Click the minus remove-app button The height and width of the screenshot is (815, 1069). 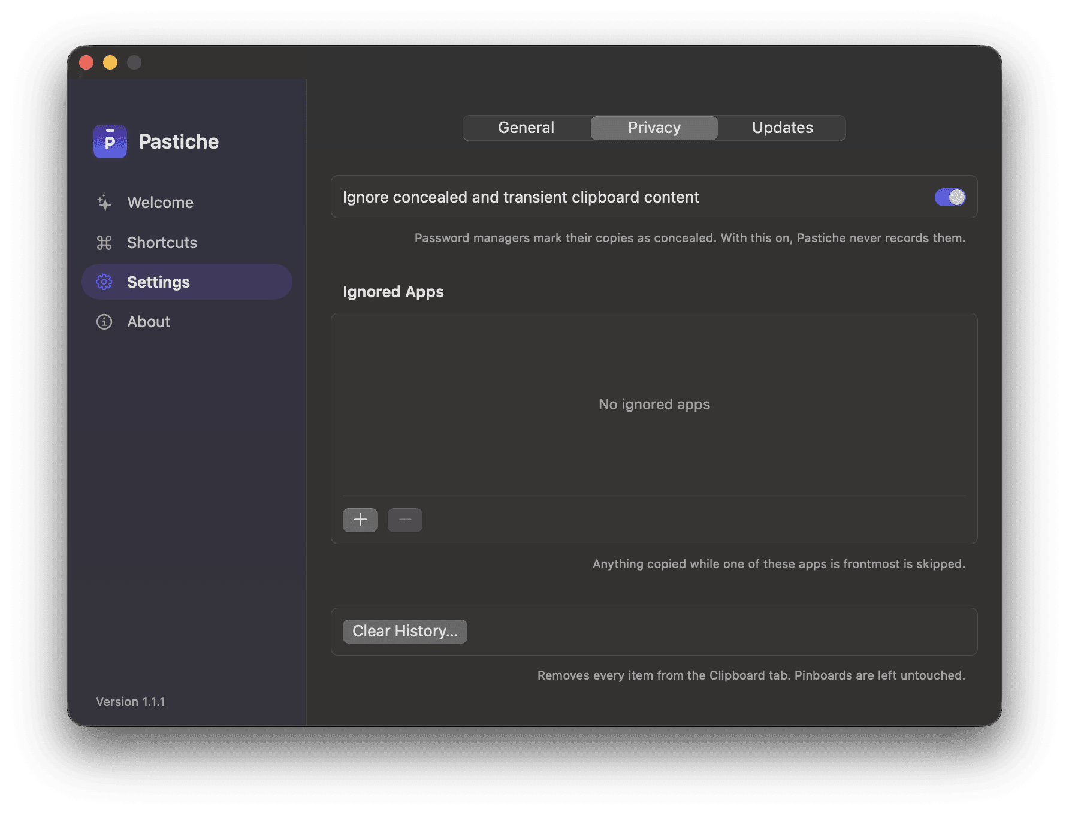coord(405,520)
